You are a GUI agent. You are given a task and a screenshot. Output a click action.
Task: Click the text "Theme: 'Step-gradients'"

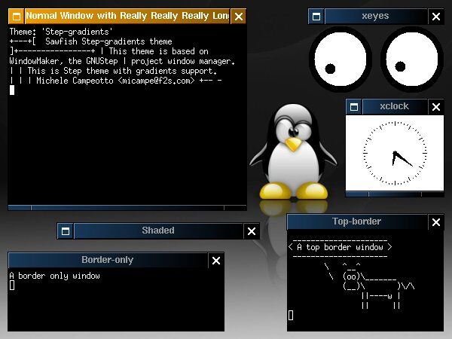pyautogui.click(x=61, y=32)
